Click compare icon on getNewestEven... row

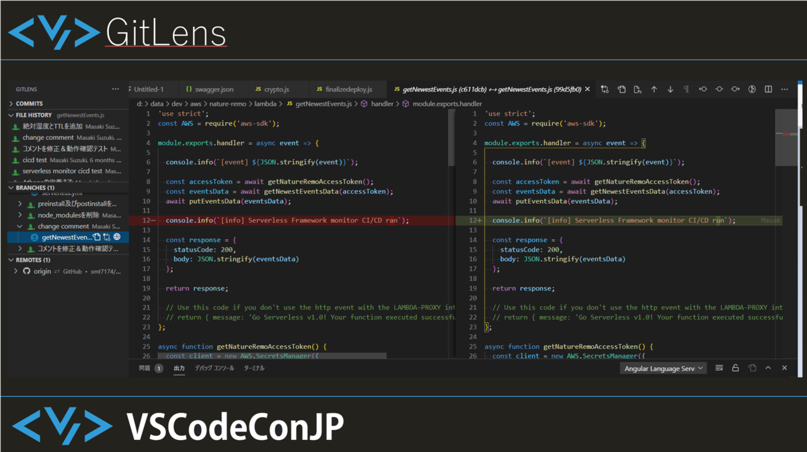[106, 237]
